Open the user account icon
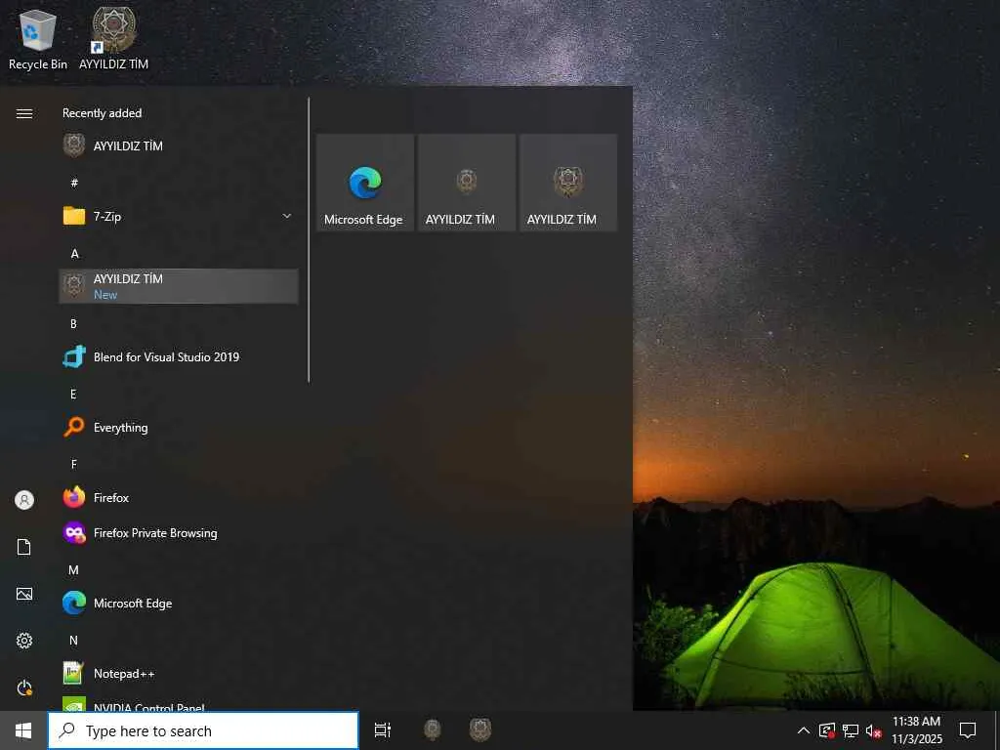Viewport: 1000px width, 750px height. point(24,500)
